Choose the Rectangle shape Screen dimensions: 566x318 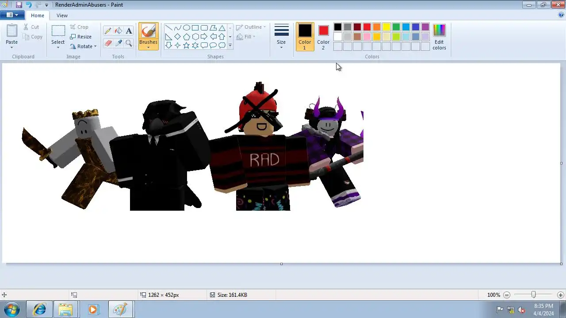pyautogui.click(x=195, y=28)
